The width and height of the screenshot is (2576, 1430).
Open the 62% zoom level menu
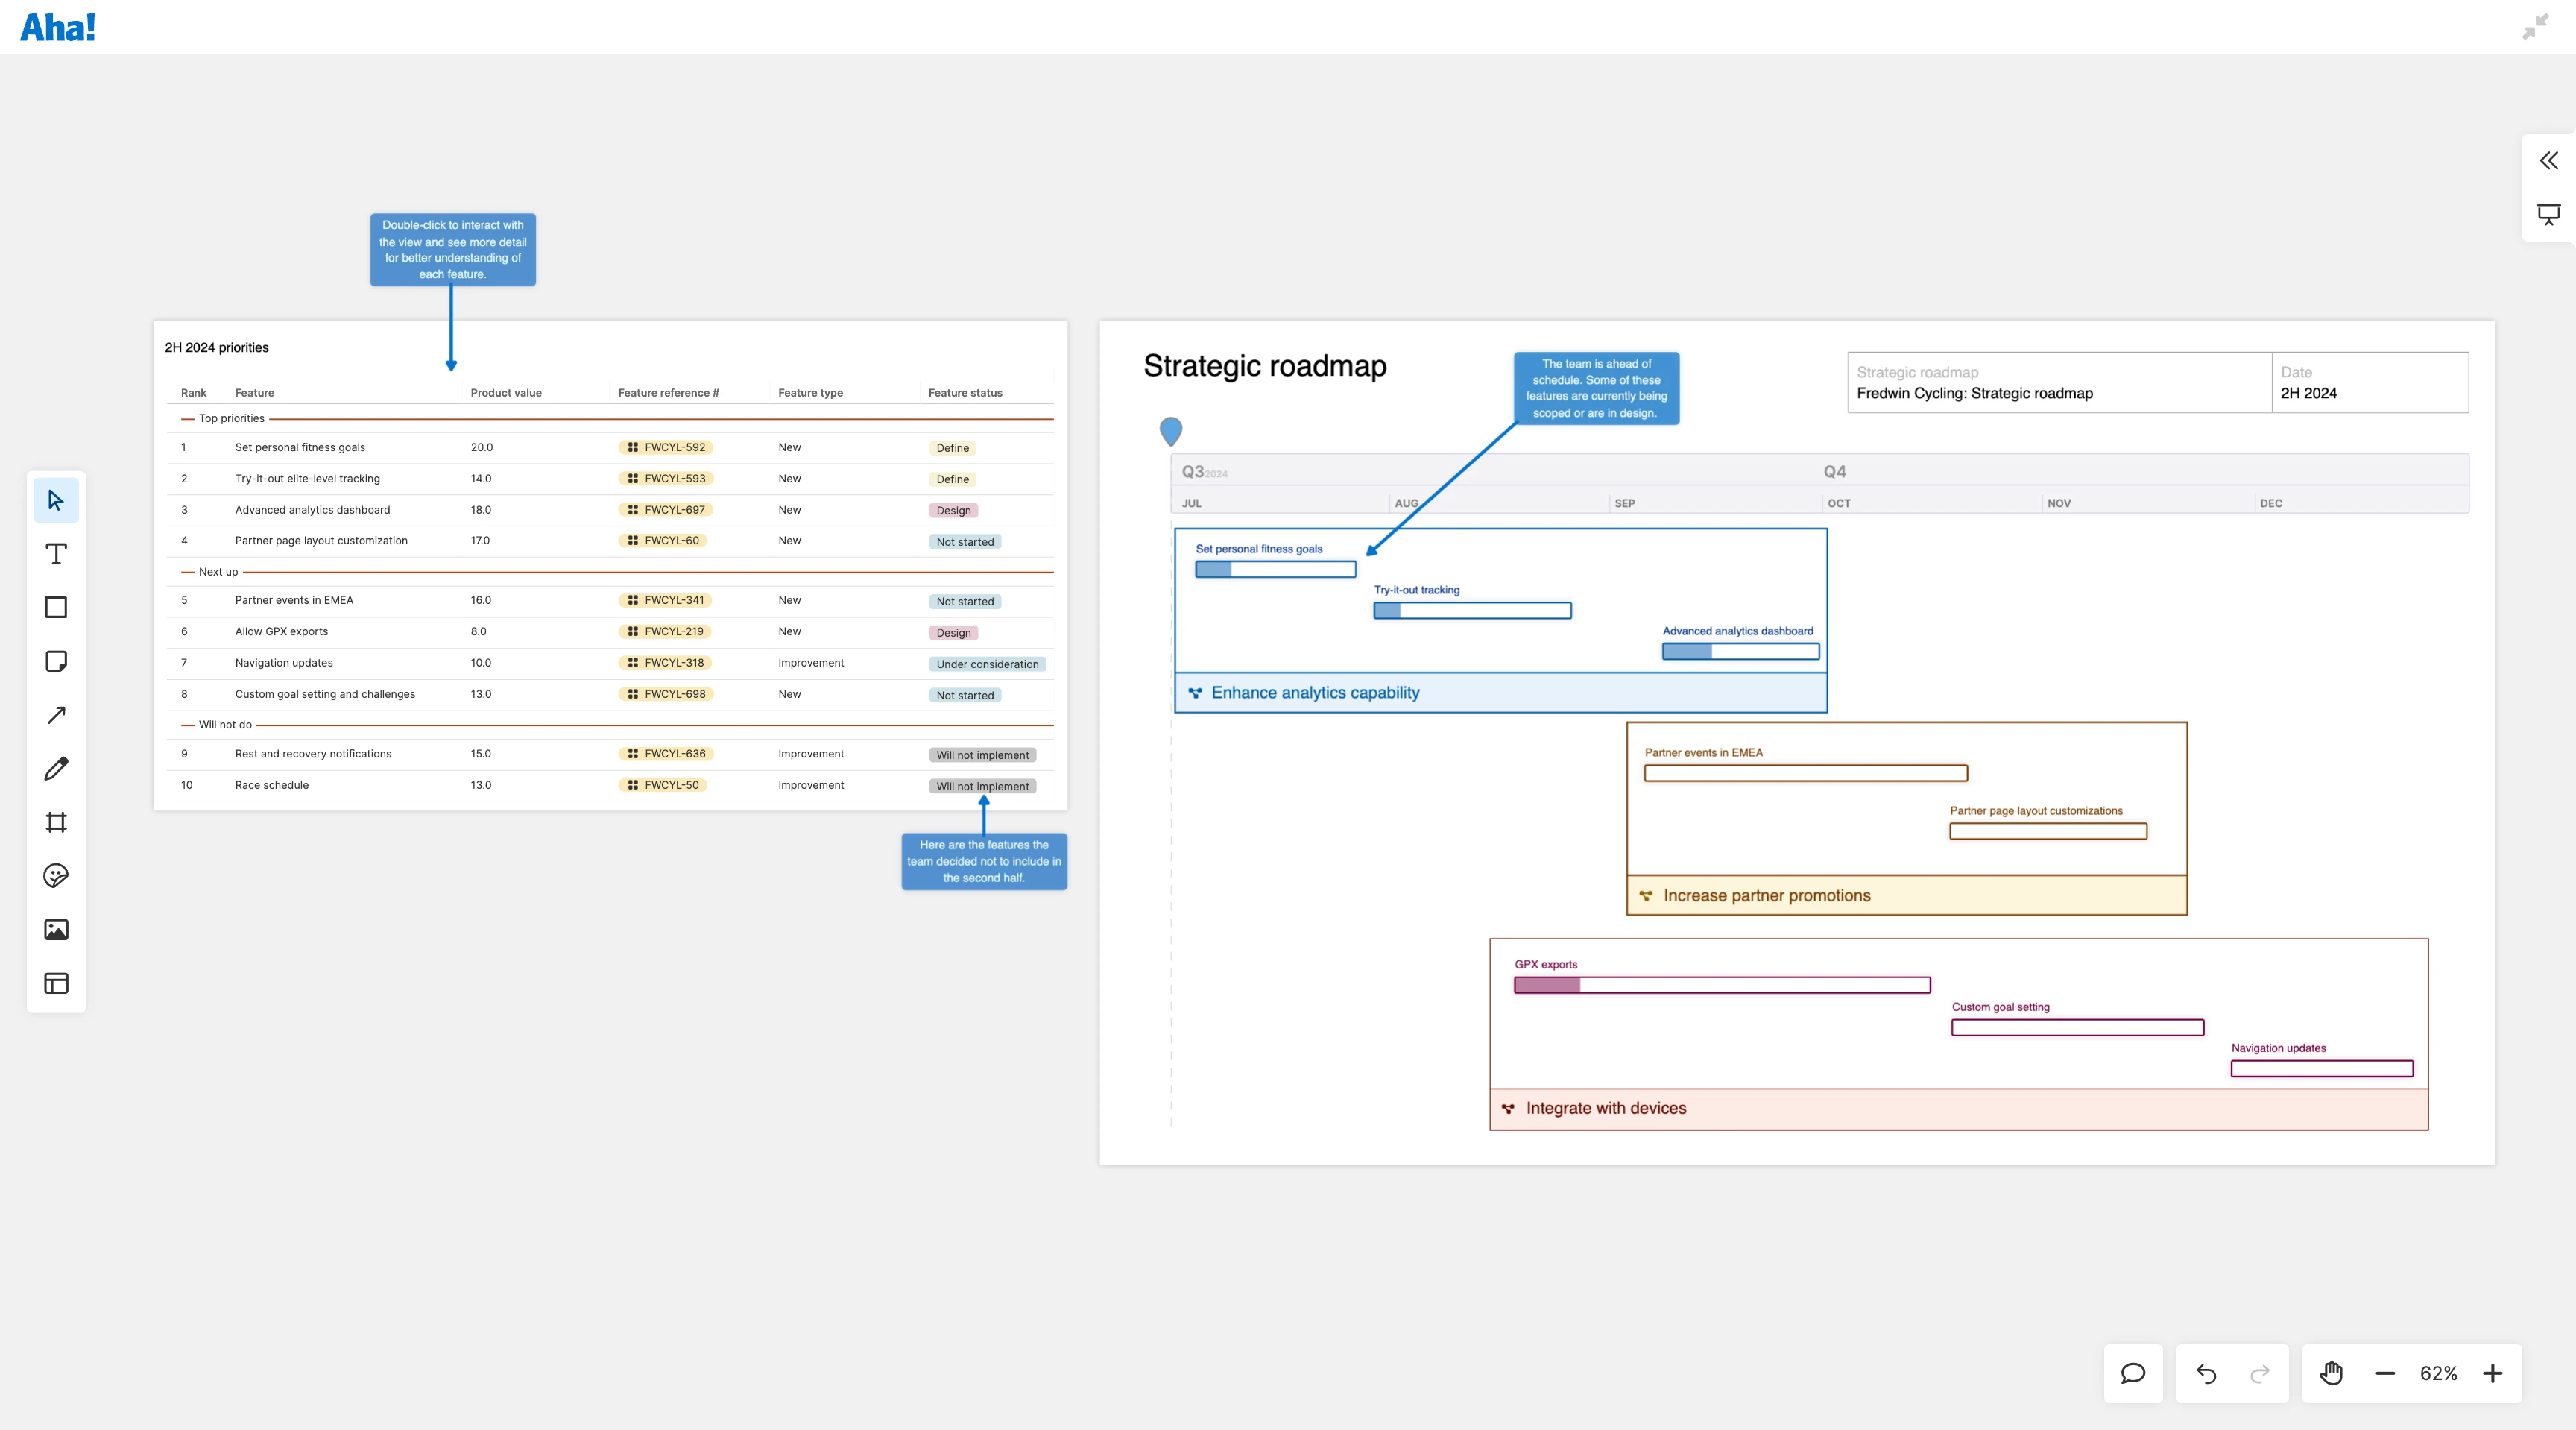pos(2438,1373)
